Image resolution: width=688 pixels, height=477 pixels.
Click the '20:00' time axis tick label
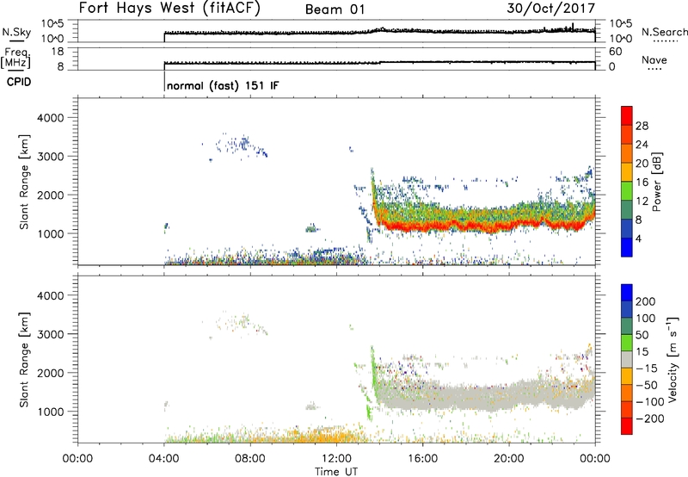pos(509,458)
